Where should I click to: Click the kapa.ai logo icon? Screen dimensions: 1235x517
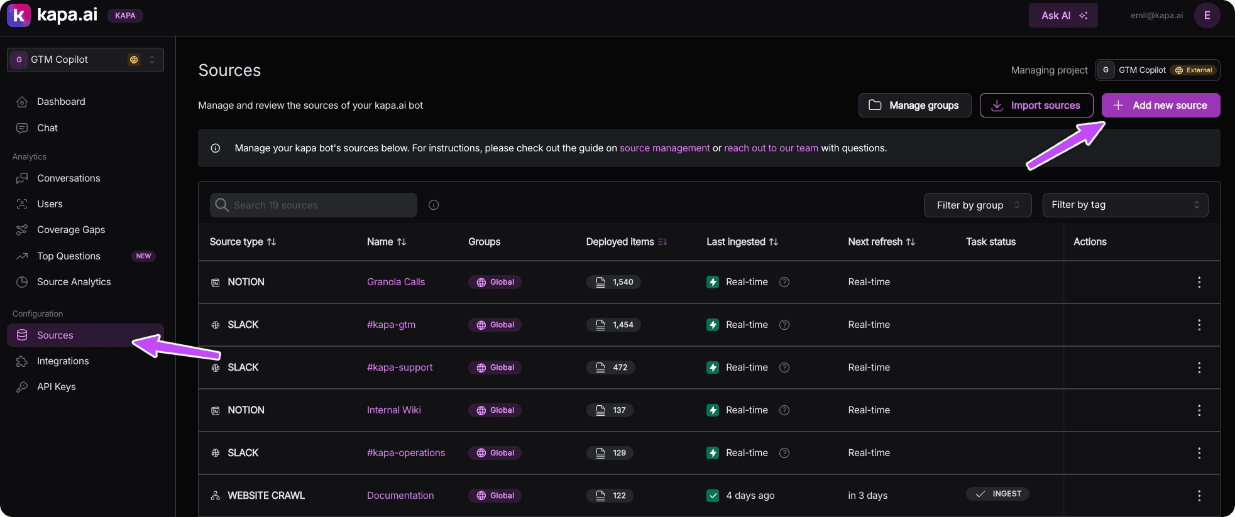tap(19, 15)
